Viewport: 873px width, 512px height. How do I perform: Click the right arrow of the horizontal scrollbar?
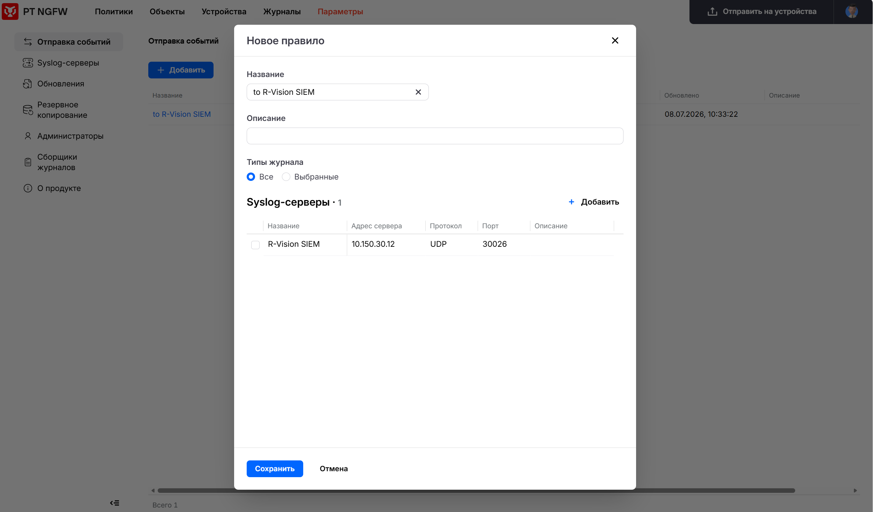click(x=855, y=490)
